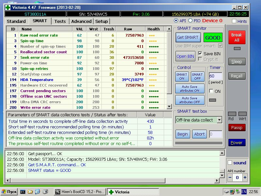This screenshot has width=261, height=196.
Task: Click the Power button
Action: [237, 143]
